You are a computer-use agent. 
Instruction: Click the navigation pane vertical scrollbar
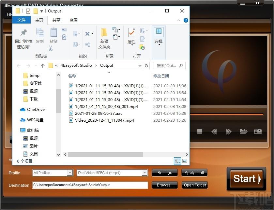tap(58, 101)
